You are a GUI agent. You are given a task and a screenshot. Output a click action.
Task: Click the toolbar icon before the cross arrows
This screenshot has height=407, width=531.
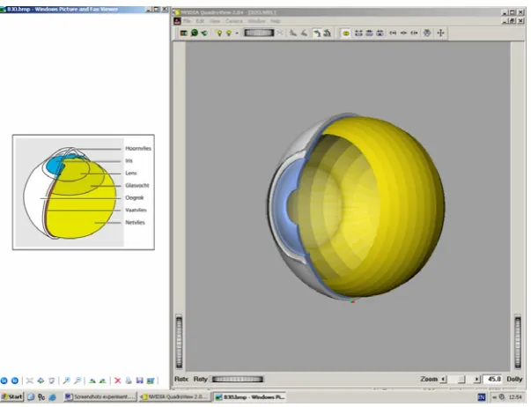(x=427, y=33)
